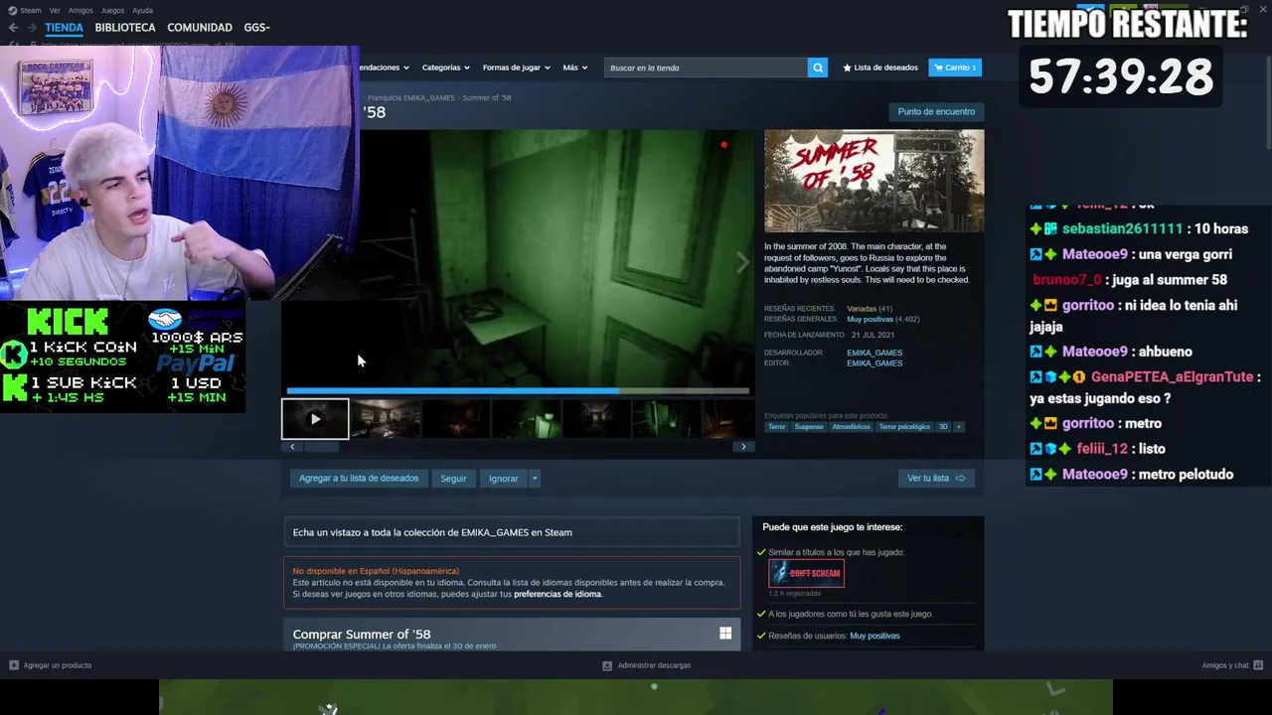This screenshot has width=1272, height=715.
Task: Open the EMIKA_GAMES collection banner
Action: pyautogui.click(x=512, y=532)
